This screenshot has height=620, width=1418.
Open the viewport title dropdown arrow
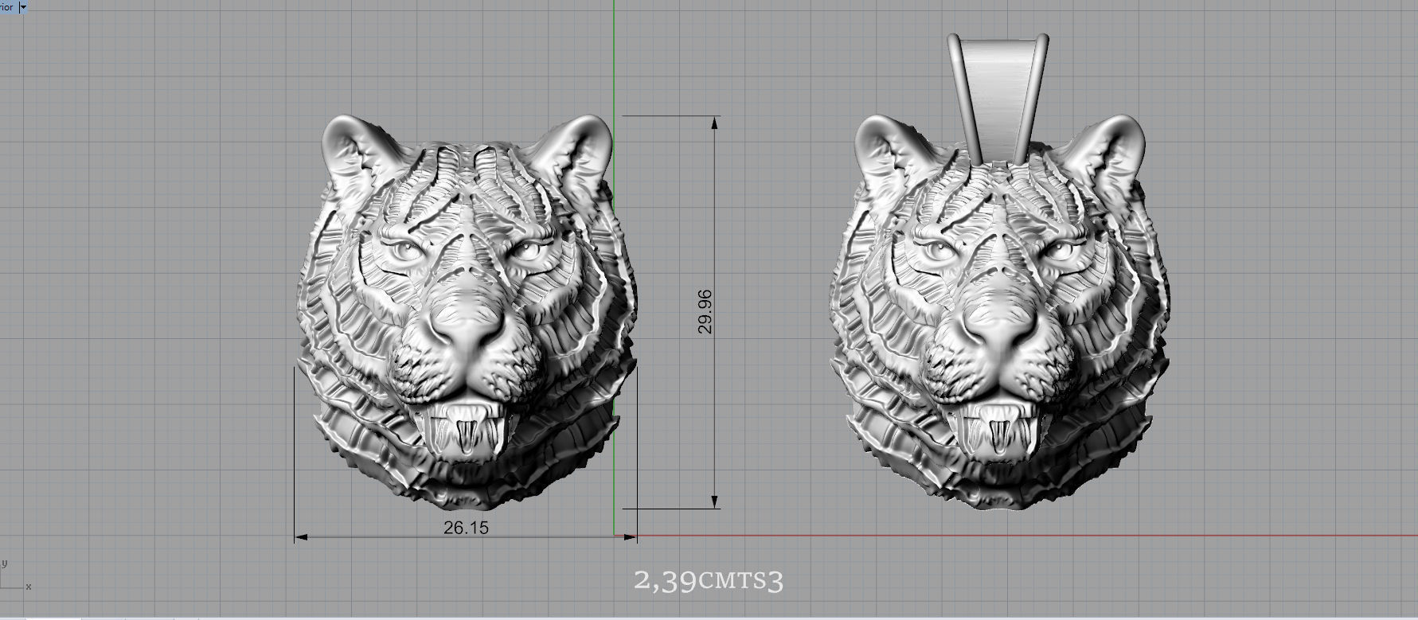pos(23,6)
